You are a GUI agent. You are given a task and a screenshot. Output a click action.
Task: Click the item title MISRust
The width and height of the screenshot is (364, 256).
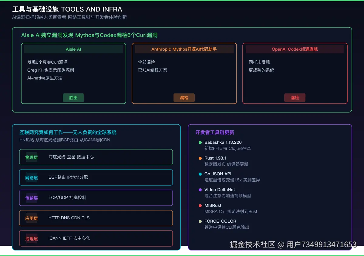pos(213,205)
